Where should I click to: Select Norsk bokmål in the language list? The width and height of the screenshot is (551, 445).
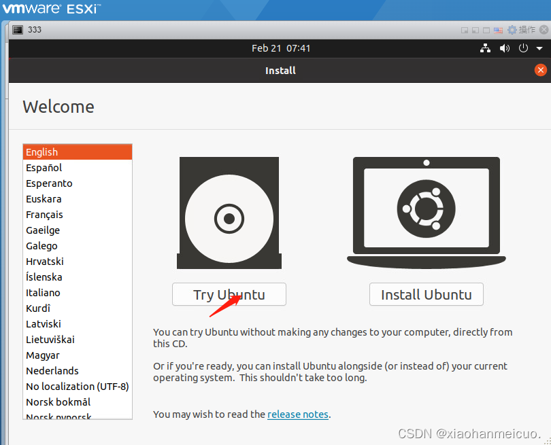[x=78, y=402]
